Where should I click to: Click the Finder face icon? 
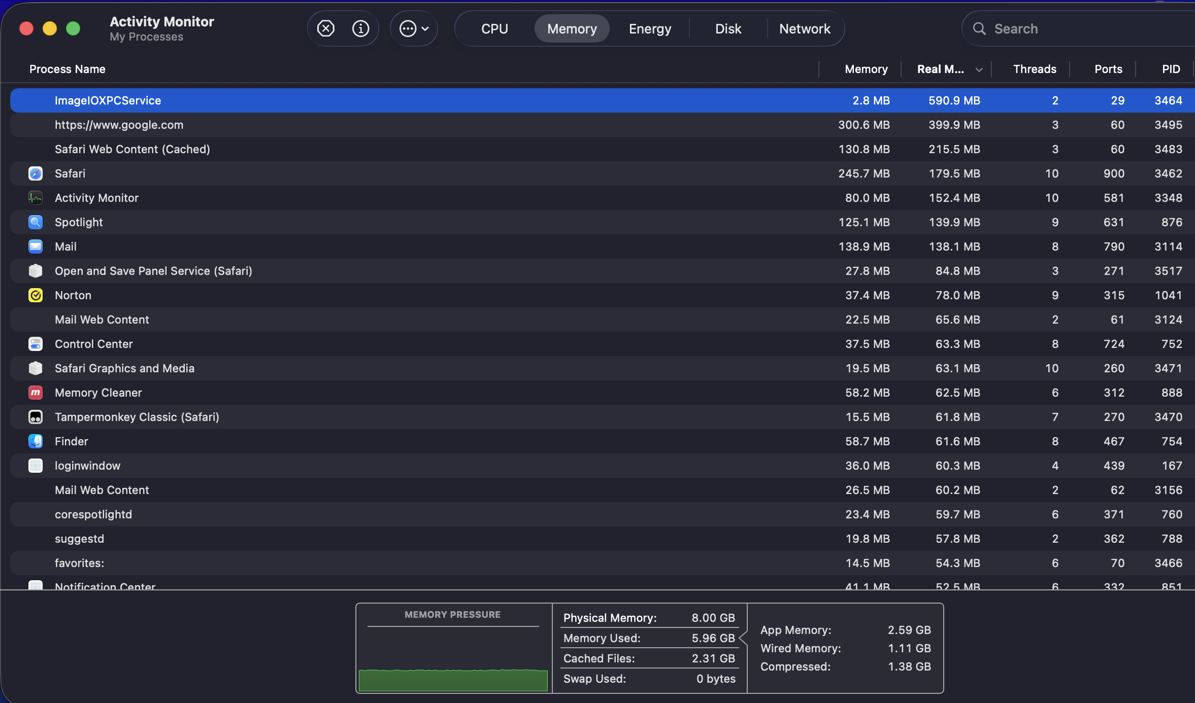[x=36, y=441]
